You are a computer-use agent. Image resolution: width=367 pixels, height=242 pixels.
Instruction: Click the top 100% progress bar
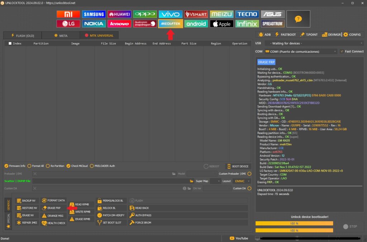(294, 223)
